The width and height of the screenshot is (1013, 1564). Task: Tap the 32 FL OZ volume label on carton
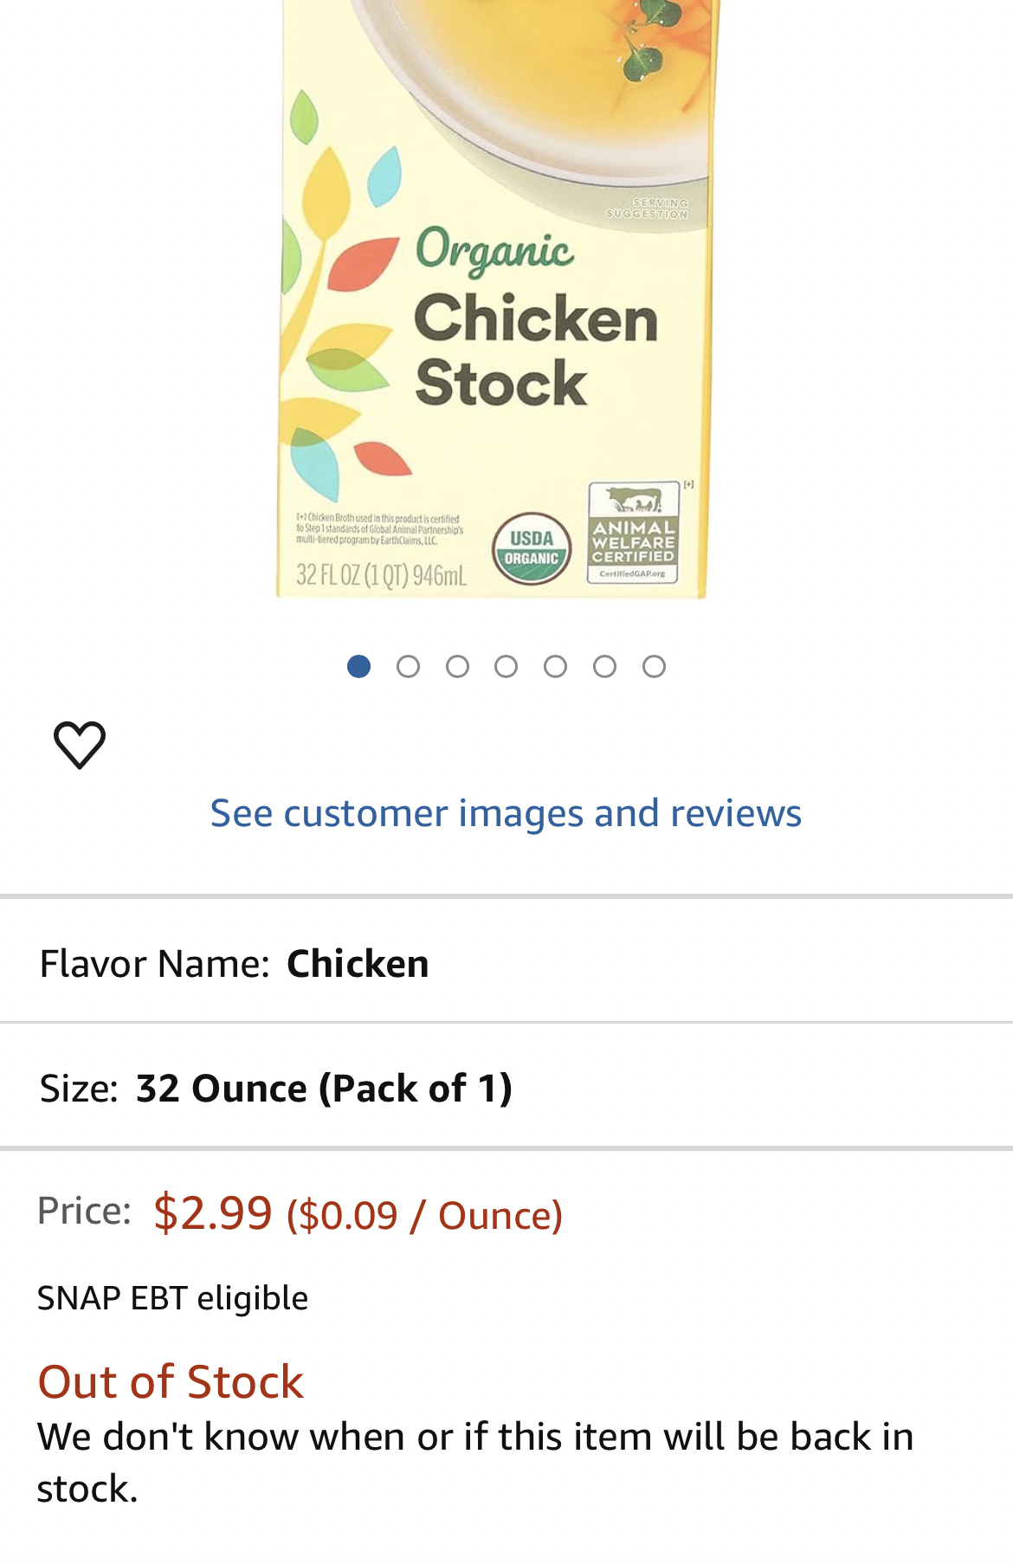click(x=381, y=575)
